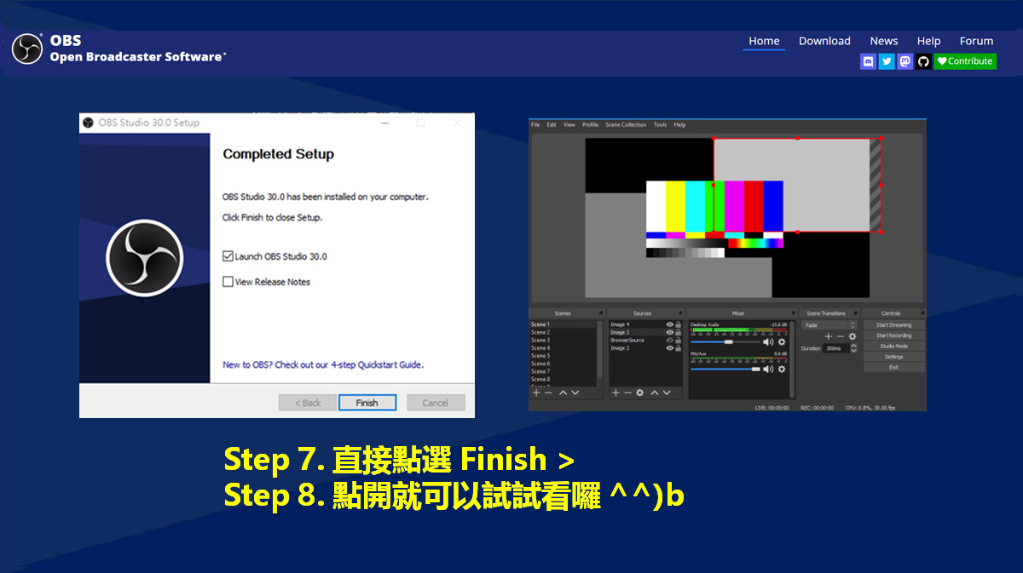
Task: Select Scene 1 in the Scenes list
Action: [563, 324]
